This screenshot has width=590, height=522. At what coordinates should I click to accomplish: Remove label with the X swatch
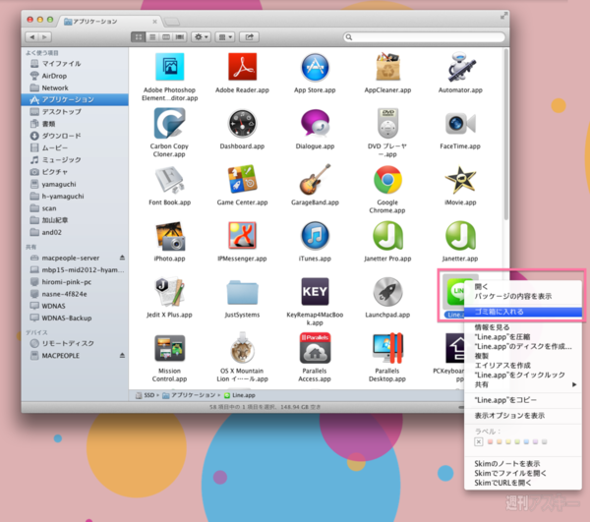click(x=478, y=442)
